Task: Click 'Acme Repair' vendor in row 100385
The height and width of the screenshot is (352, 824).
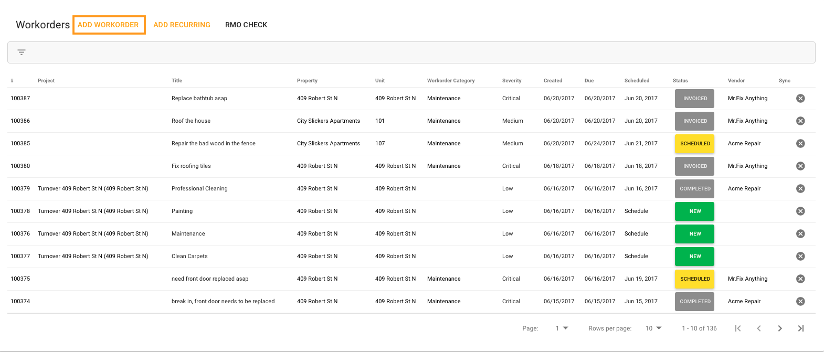Action: click(x=744, y=143)
